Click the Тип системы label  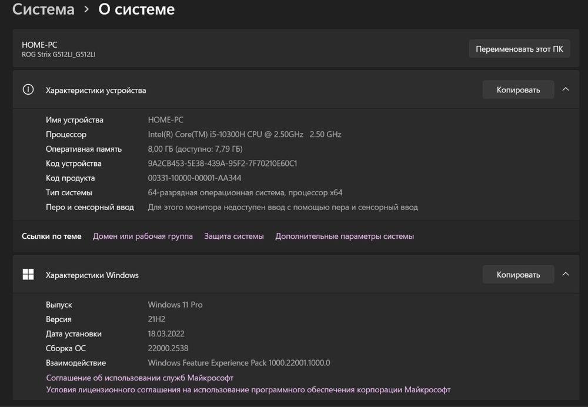click(x=69, y=192)
